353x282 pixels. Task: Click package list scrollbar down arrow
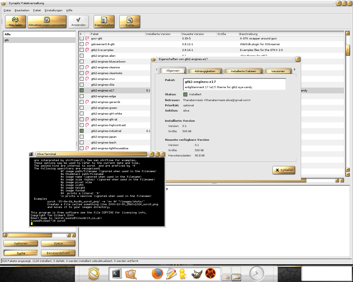[x=348, y=174]
